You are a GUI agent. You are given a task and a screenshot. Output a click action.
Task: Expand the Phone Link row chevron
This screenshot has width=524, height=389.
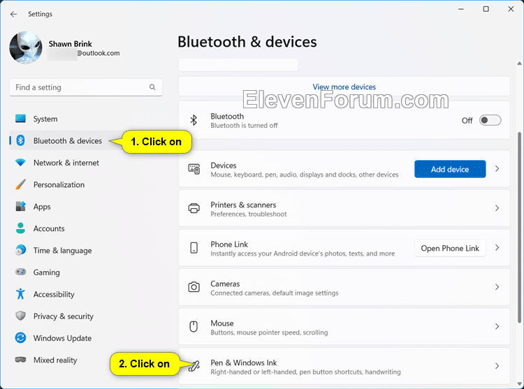pyautogui.click(x=497, y=247)
